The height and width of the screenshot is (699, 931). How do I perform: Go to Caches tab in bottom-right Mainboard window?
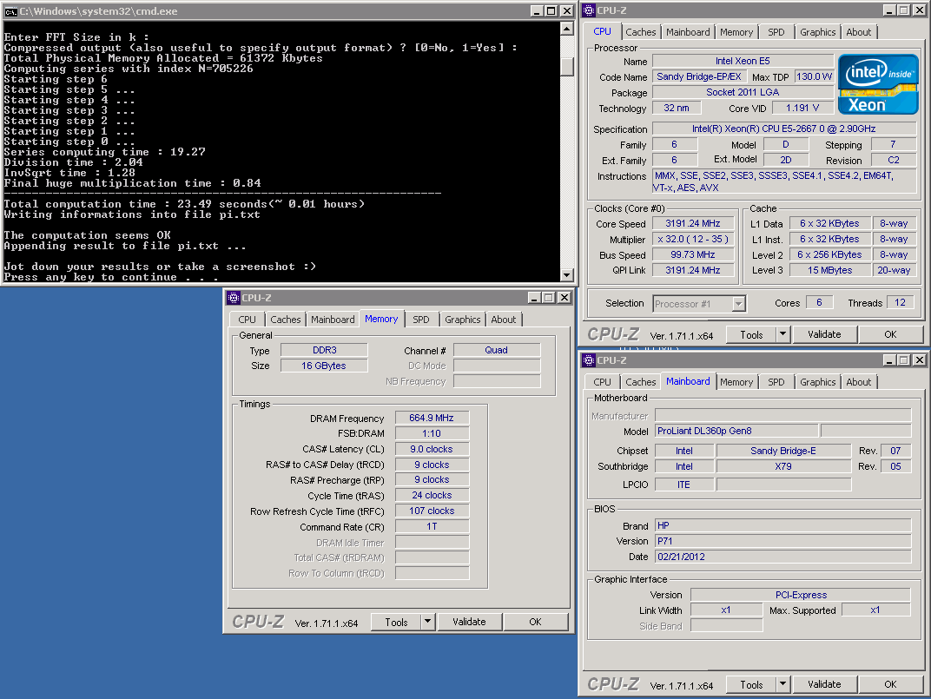[x=641, y=382]
